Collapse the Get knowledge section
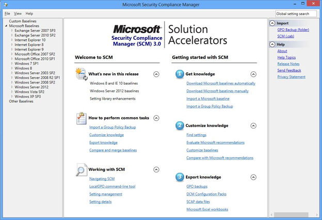This screenshot has height=220, width=322. coord(253,74)
